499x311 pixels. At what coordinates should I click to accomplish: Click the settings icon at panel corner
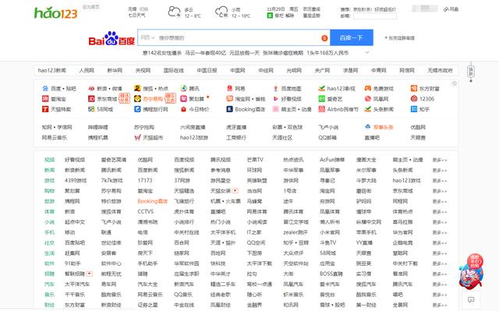pyautogui.click(x=455, y=83)
